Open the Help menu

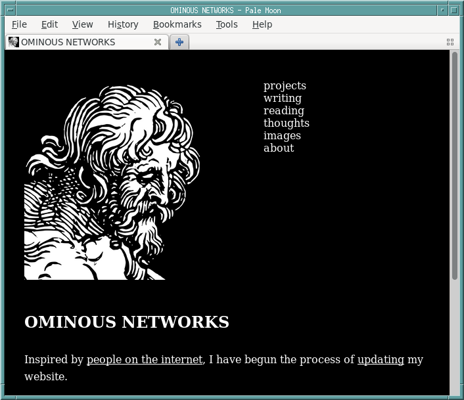coord(262,24)
